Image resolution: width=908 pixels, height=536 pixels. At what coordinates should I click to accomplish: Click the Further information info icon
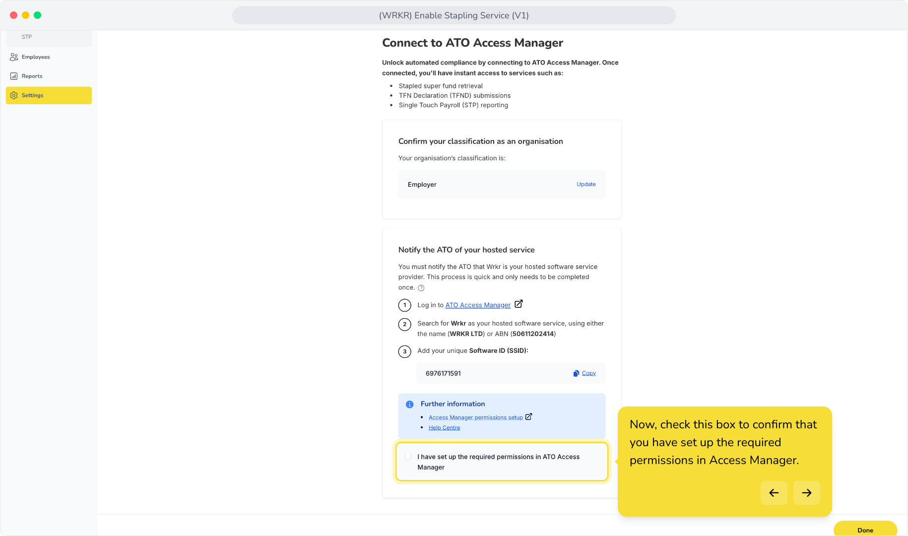pos(410,404)
